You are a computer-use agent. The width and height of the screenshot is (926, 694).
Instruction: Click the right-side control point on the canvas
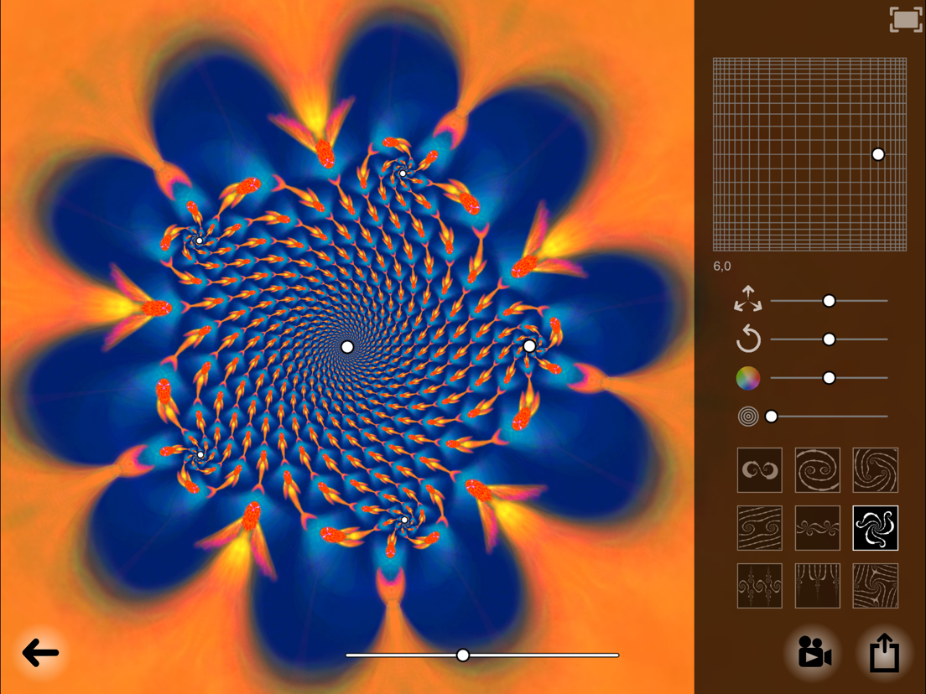(x=529, y=346)
